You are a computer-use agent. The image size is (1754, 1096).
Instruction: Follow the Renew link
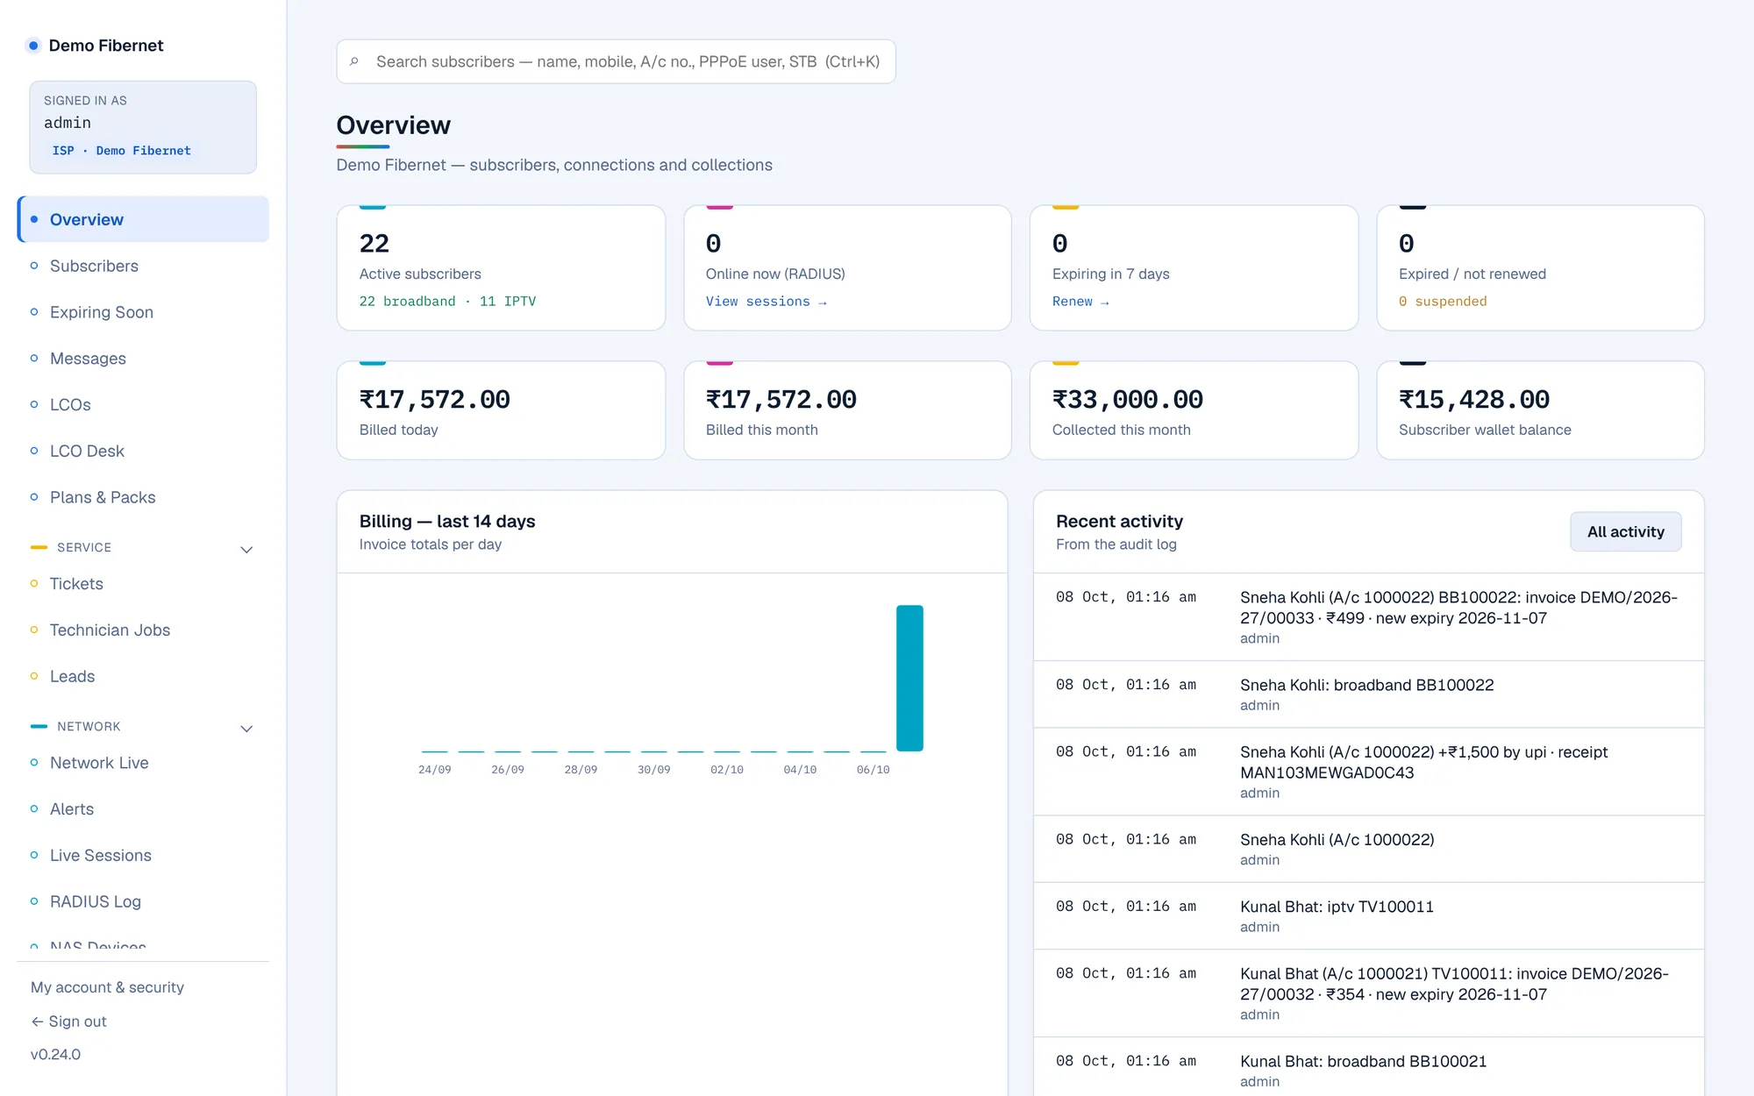[x=1080, y=302]
